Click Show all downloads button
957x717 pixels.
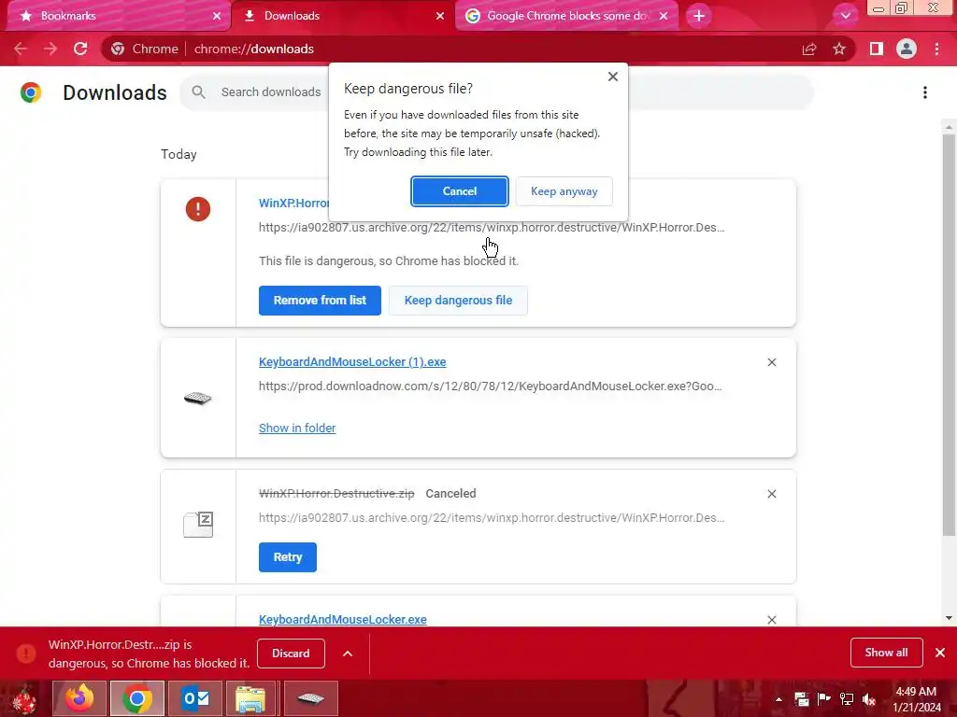tap(886, 653)
